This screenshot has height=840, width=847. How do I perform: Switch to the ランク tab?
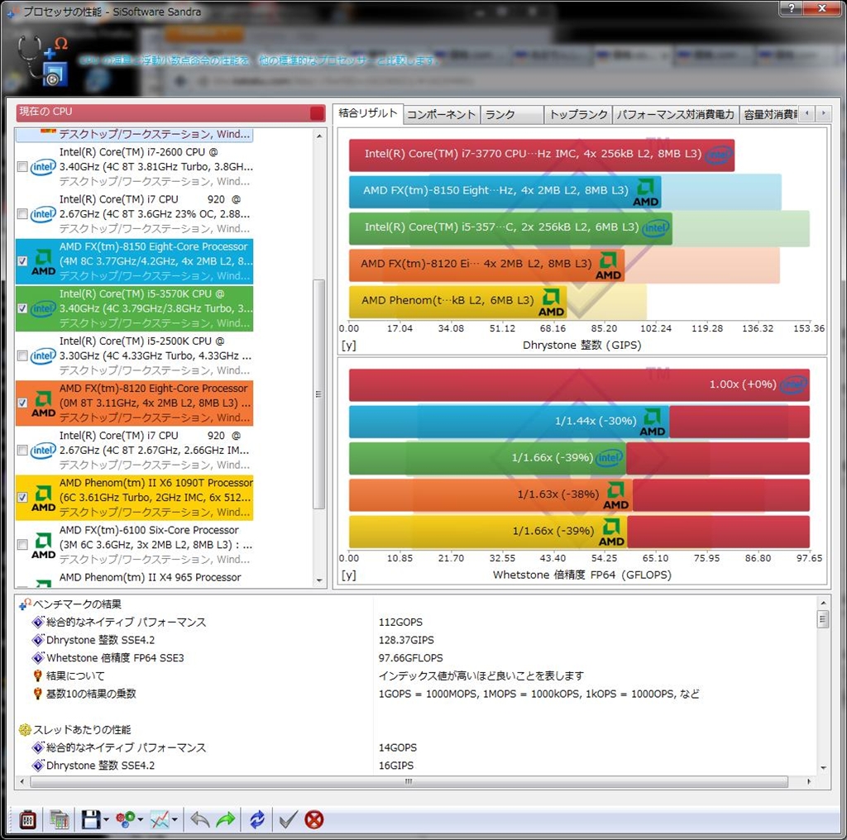pos(512,114)
